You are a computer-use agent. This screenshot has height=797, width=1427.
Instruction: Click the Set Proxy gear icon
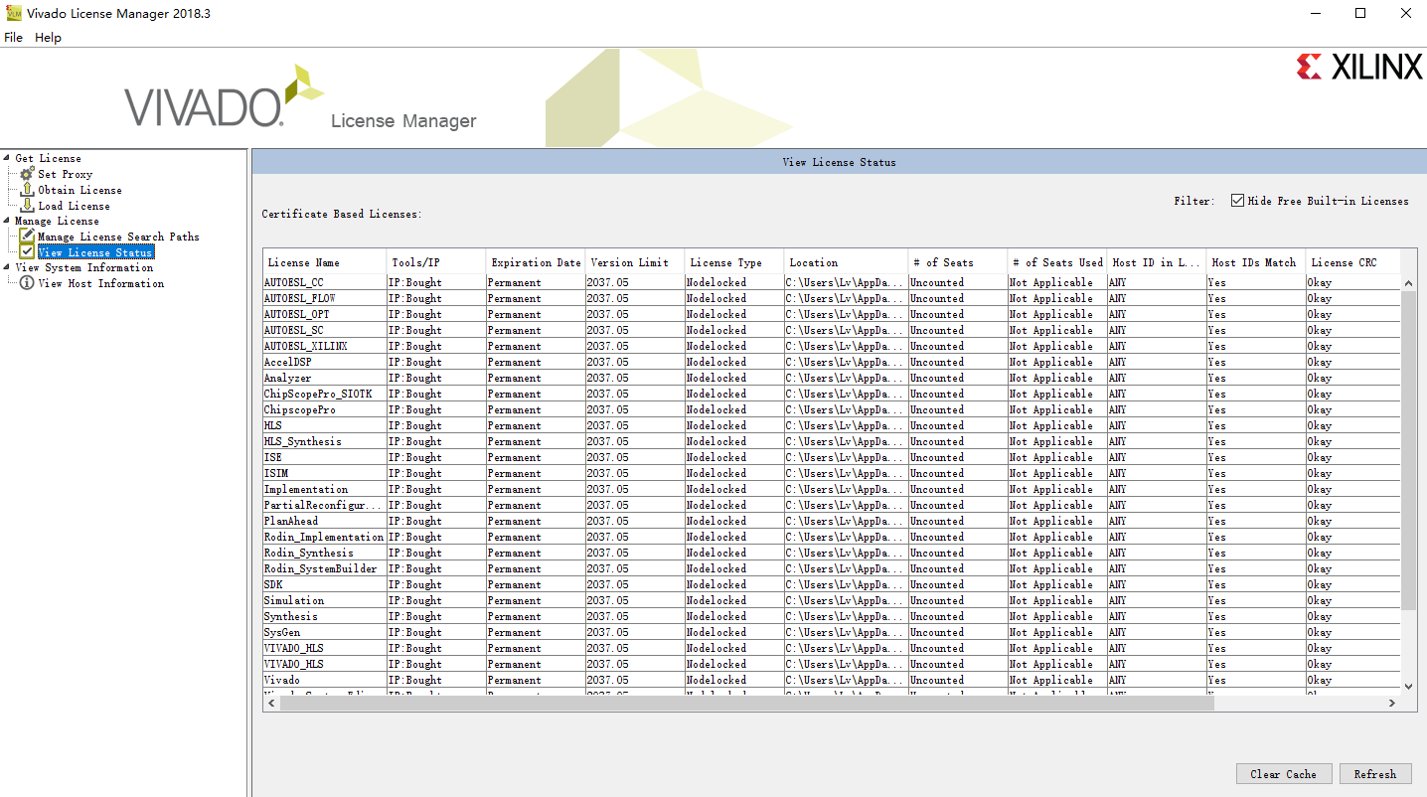[x=27, y=174]
